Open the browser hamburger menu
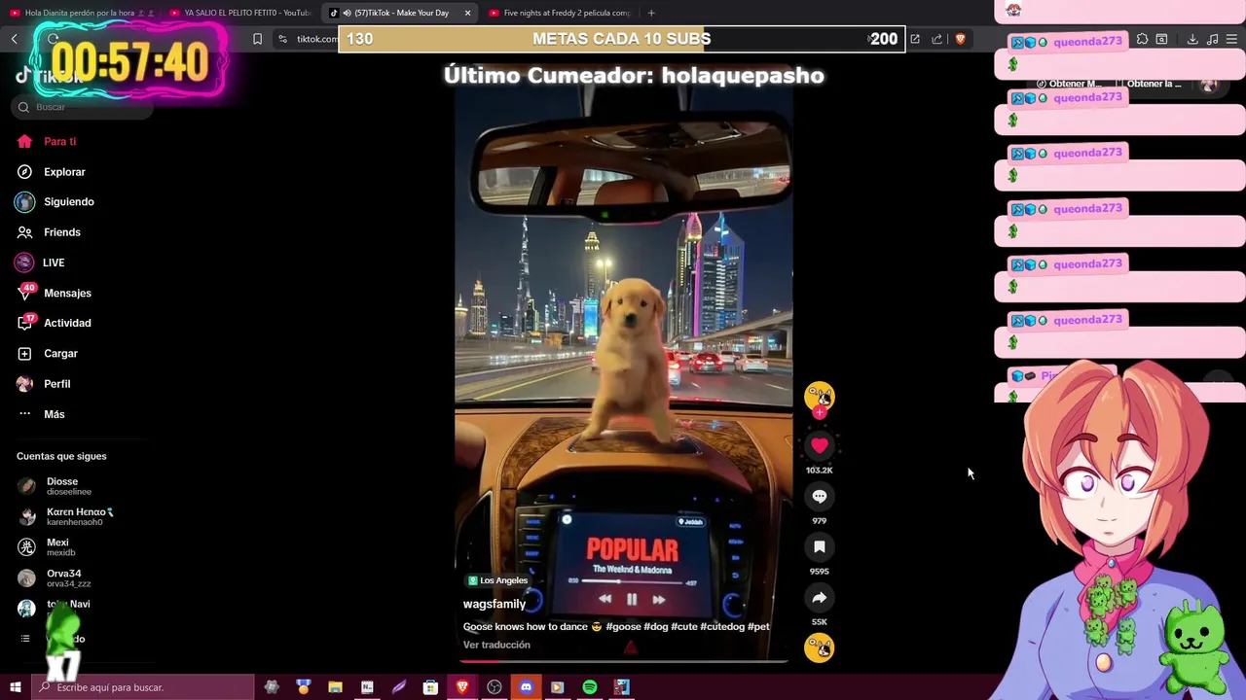The width and height of the screenshot is (1246, 700). [x=1231, y=39]
